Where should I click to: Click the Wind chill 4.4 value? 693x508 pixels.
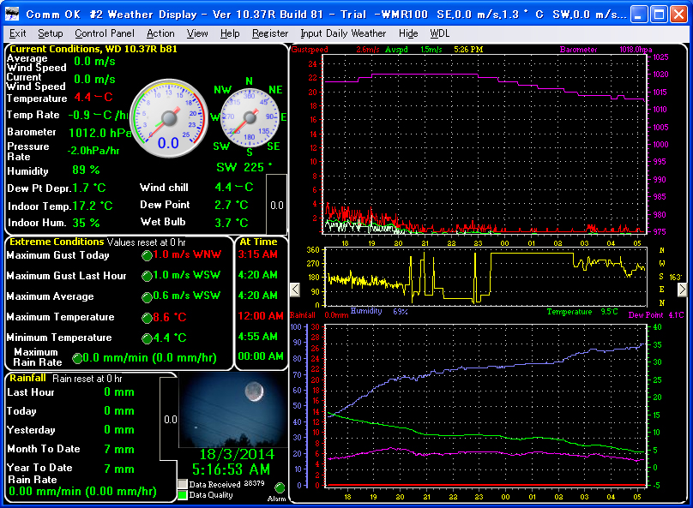pos(234,187)
